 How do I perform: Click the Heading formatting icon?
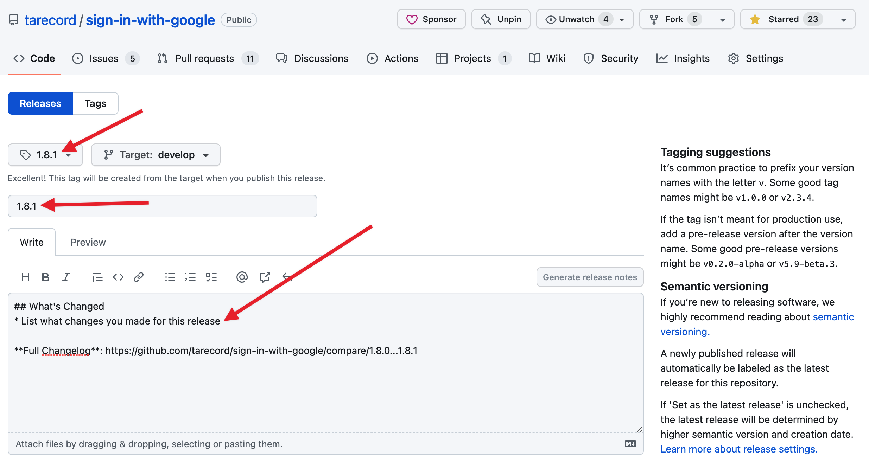click(25, 277)
